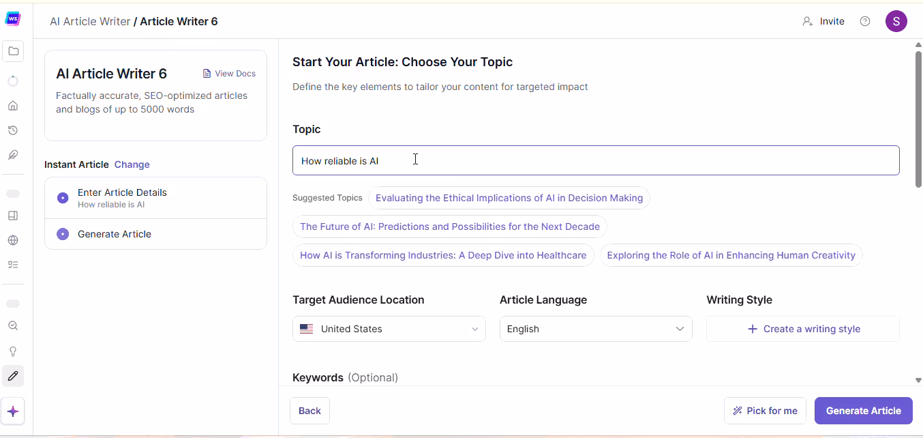Click the feather quill sidebar icon
The image size is (923, 438).
click(x=13, y=155)
